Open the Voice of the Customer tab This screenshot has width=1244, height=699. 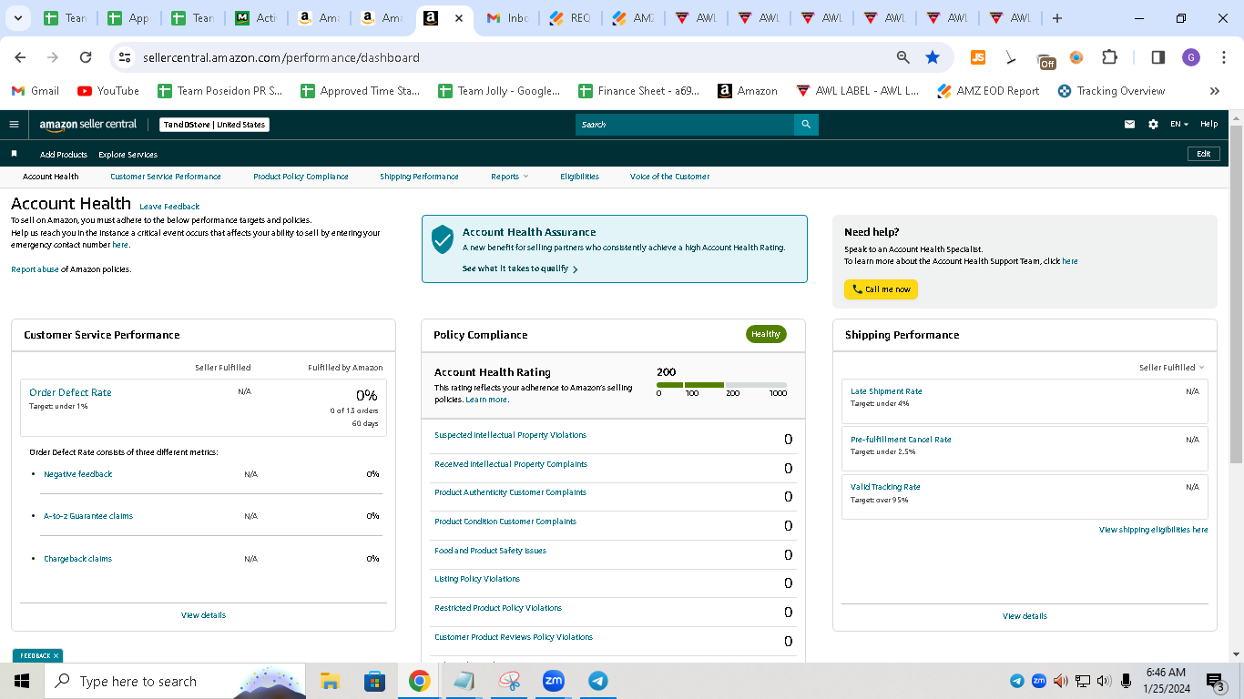[669, 177]
